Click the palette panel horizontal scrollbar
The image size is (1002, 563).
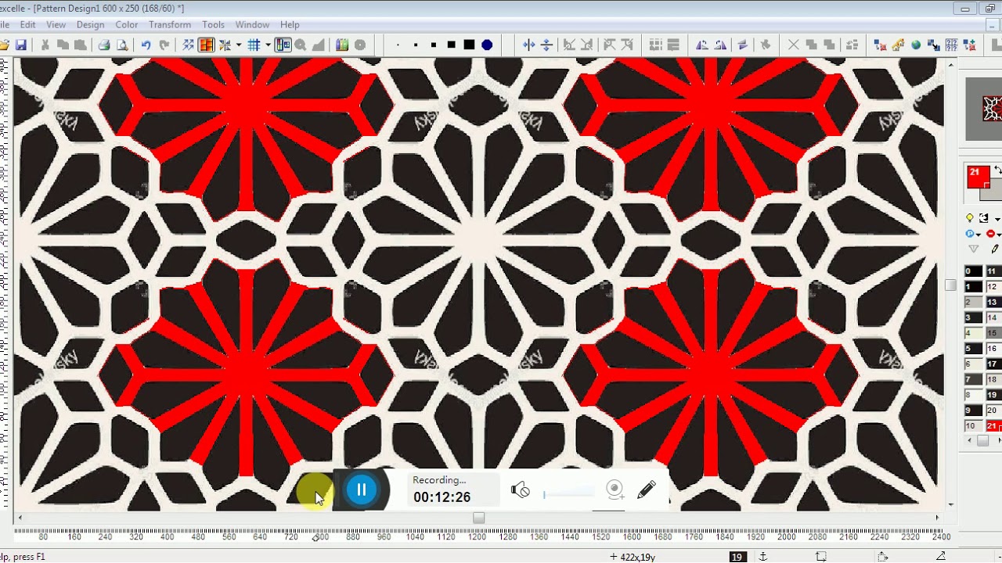[x=983, y=441]
